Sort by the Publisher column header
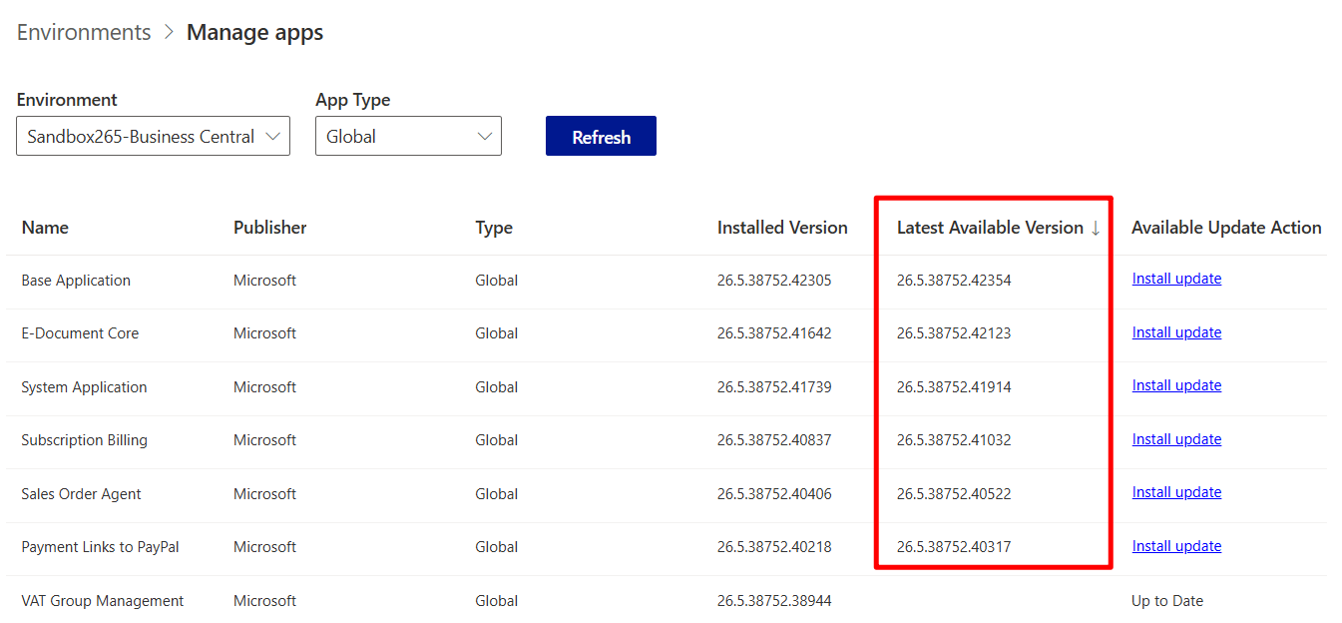 (x=270, y=228)
